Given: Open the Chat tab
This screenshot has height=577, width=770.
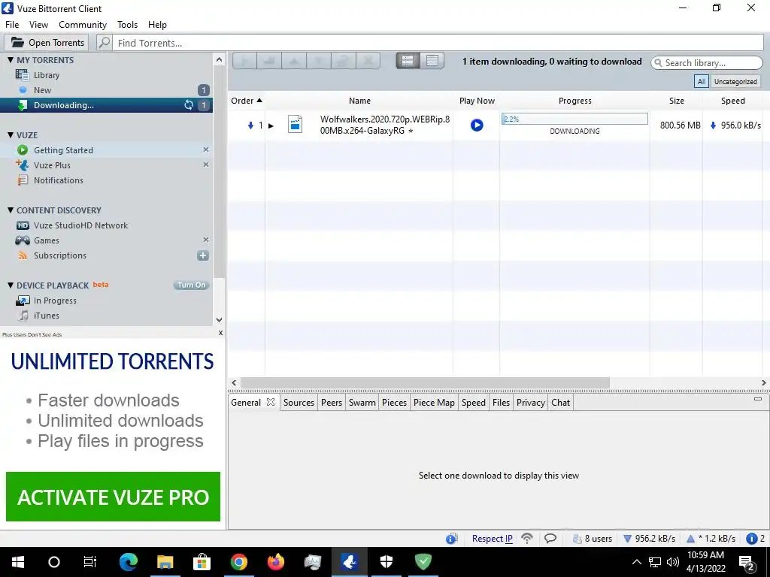Looking at the screenshot, I should coord(560,403).
